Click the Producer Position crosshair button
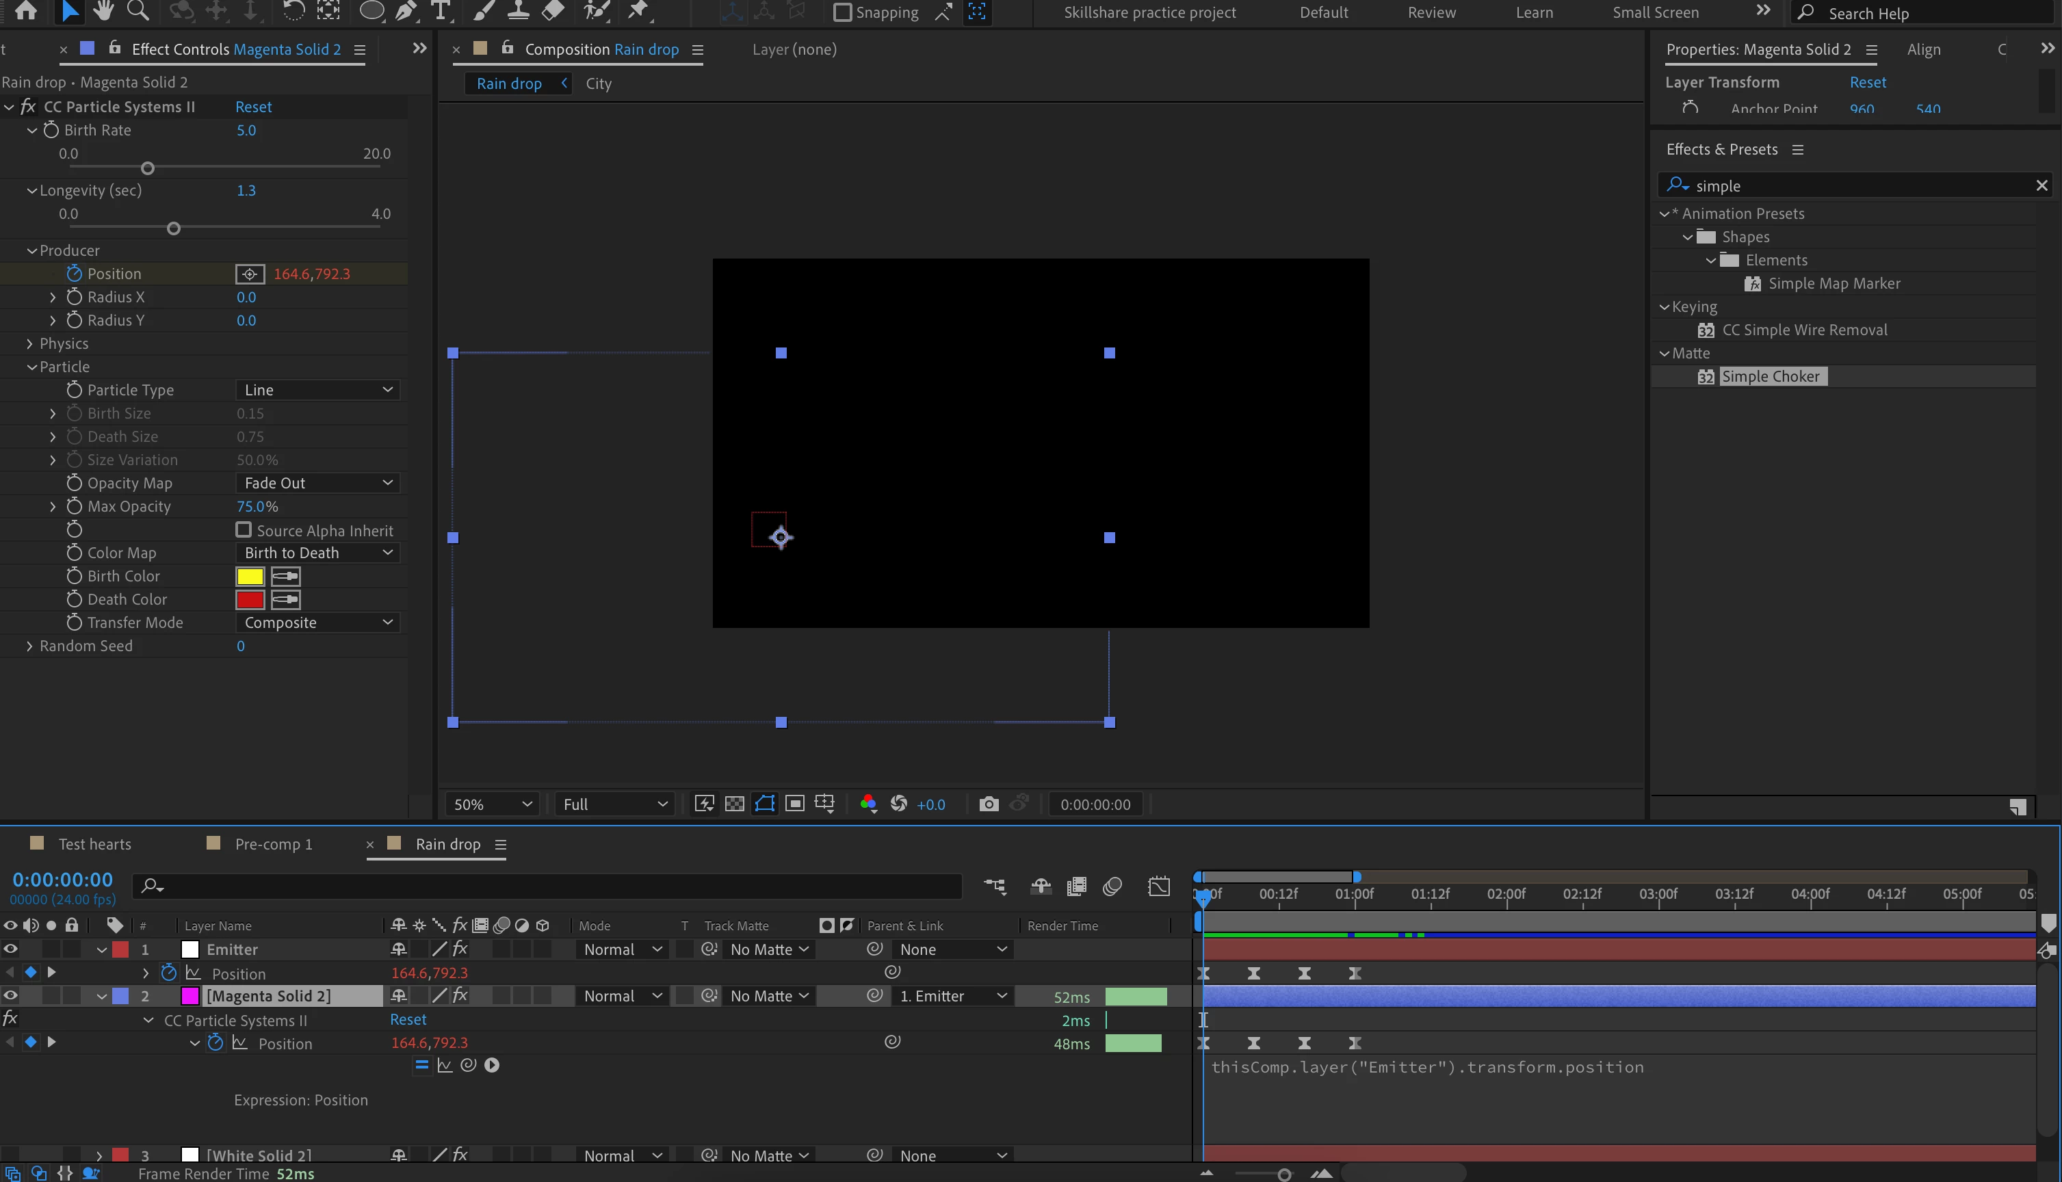 coord(249,274)
